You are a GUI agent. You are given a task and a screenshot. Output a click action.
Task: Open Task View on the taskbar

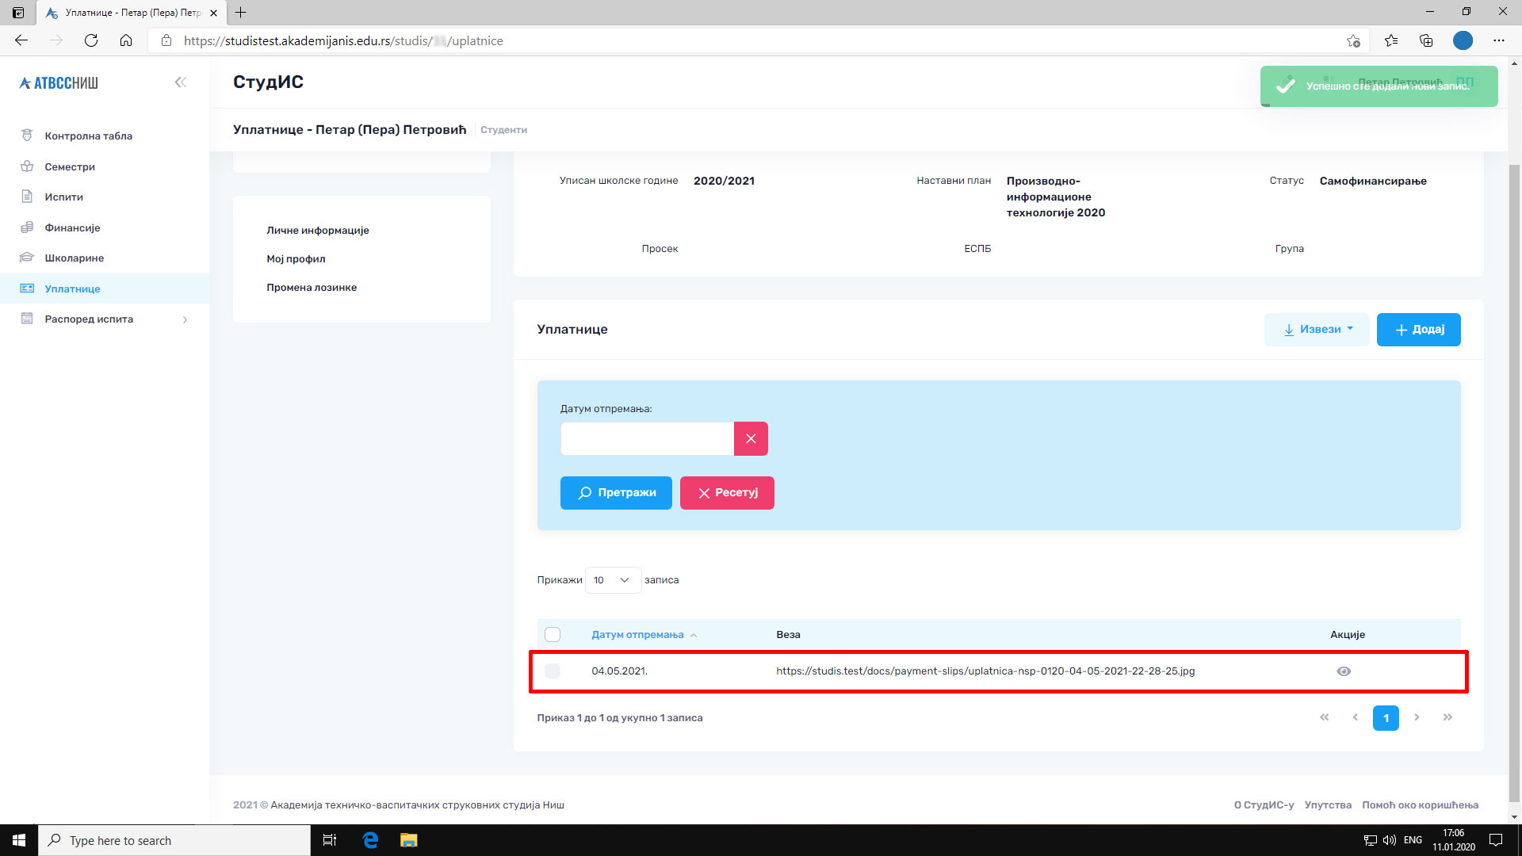click(x=330, y=840)
